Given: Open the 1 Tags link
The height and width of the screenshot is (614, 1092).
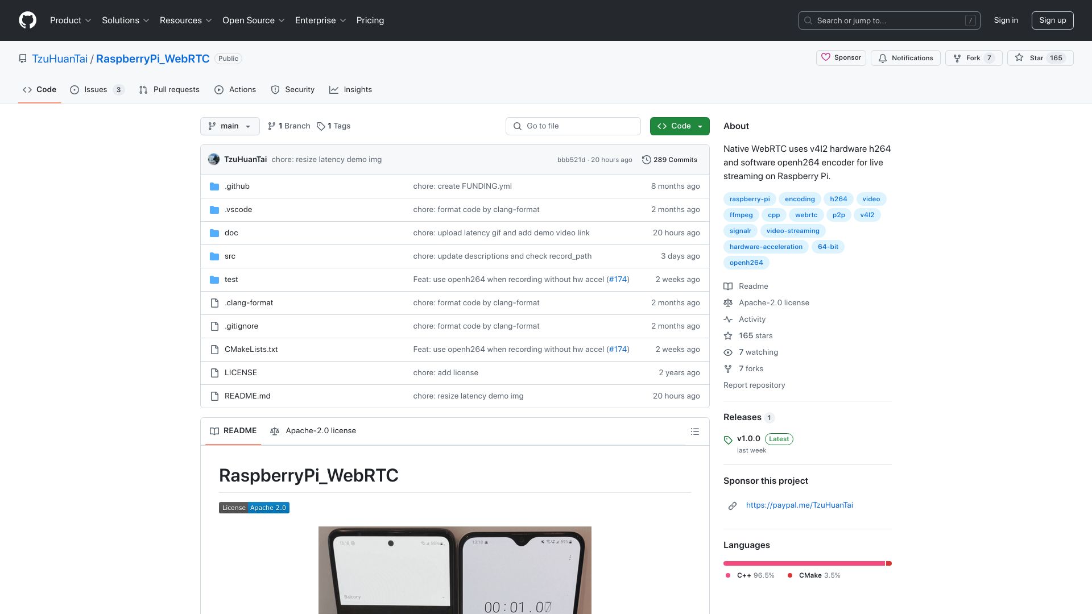Looking at the screenshot, I should tap(334, 126).
